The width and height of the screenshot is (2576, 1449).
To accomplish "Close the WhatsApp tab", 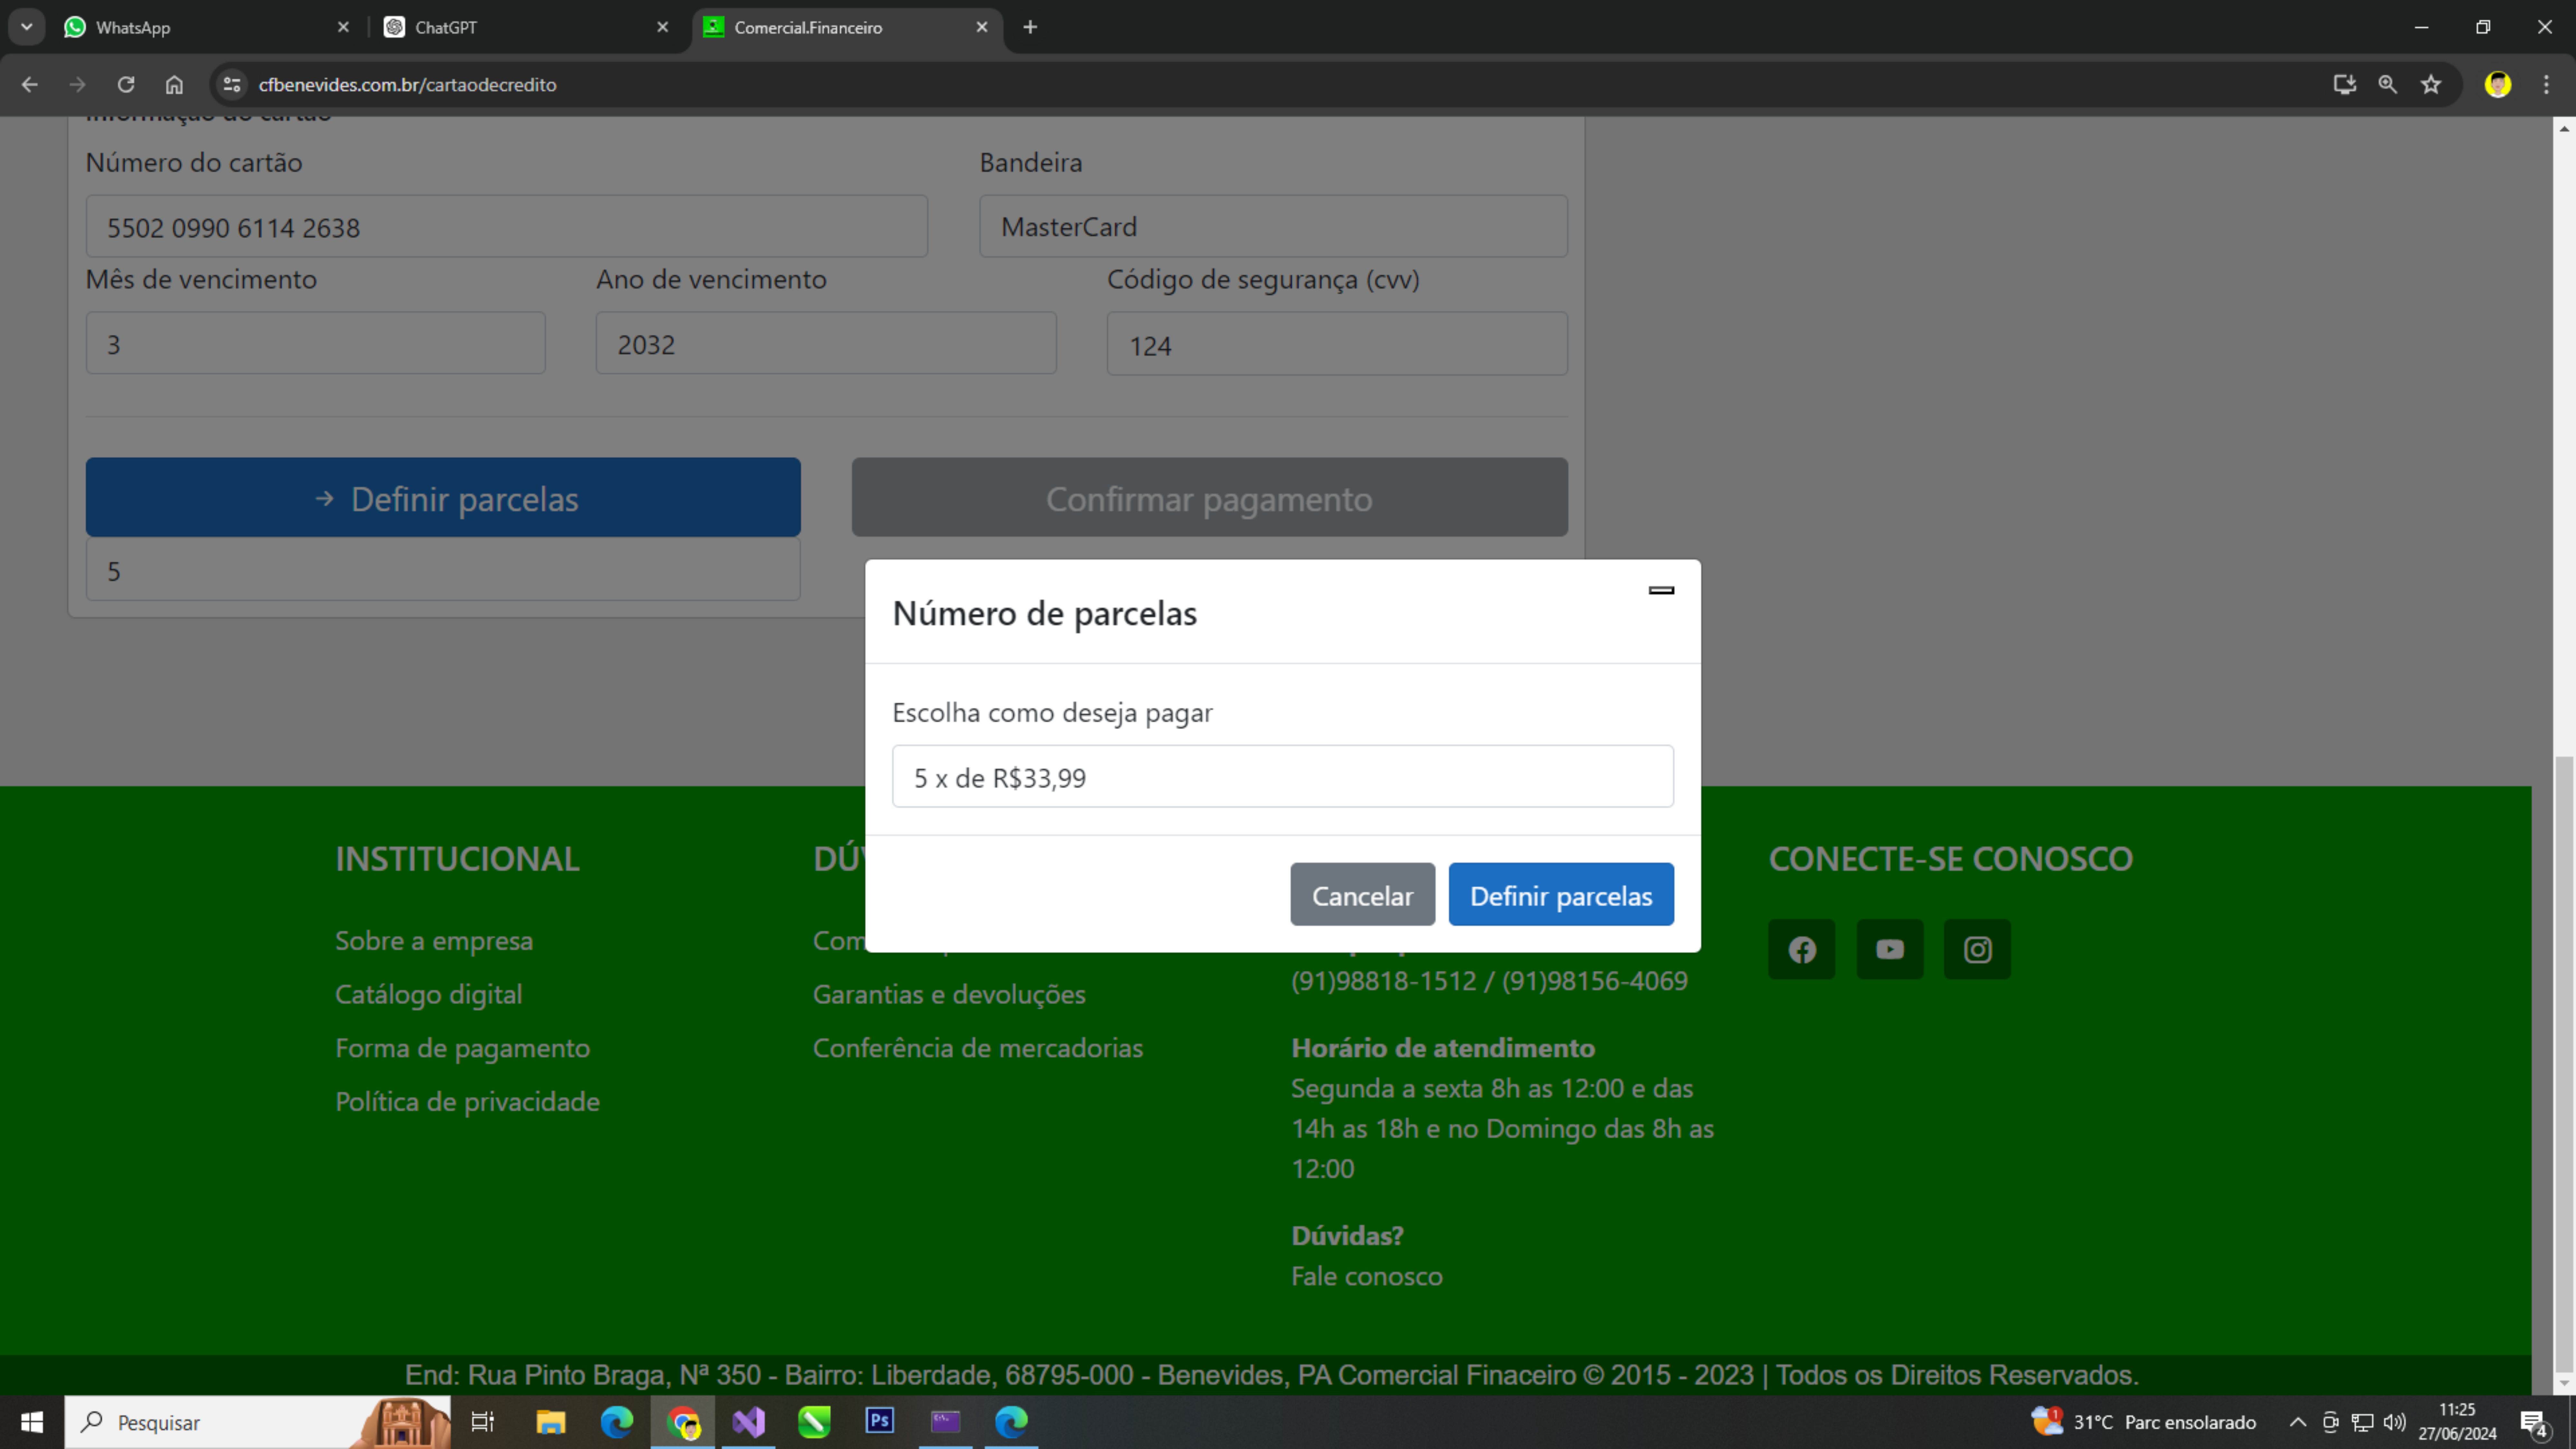I will click(343, 27).
